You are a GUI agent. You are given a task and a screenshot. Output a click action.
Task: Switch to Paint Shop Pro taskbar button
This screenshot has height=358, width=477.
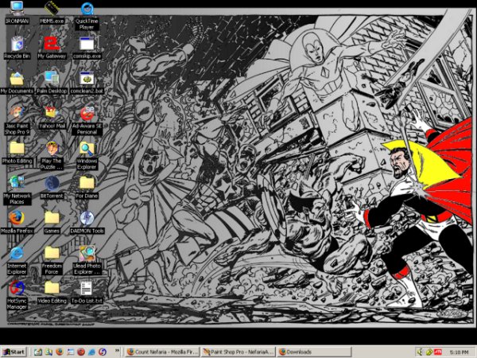tap(238, 352)
